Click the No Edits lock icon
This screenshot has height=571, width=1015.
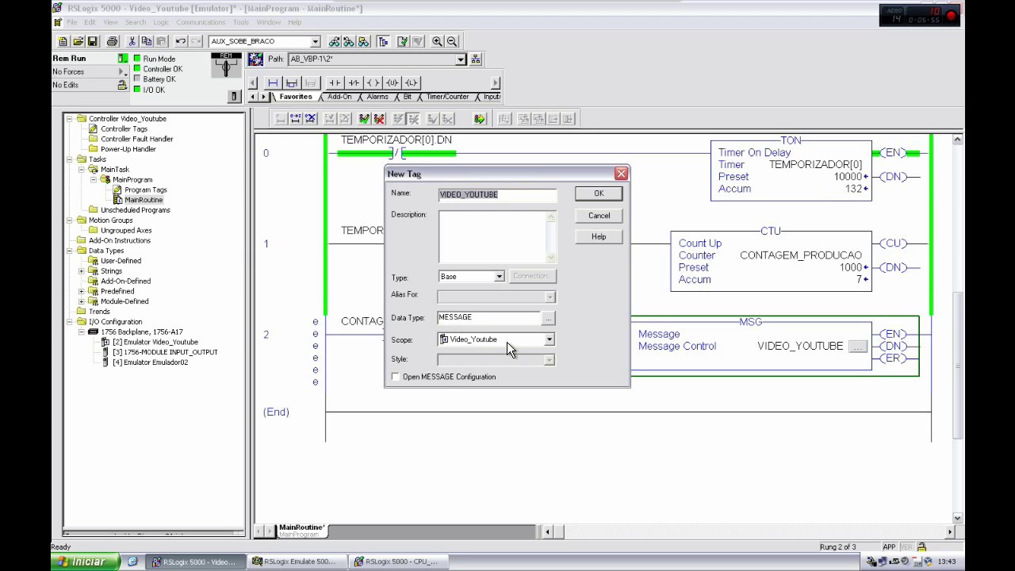click(122, 85)
